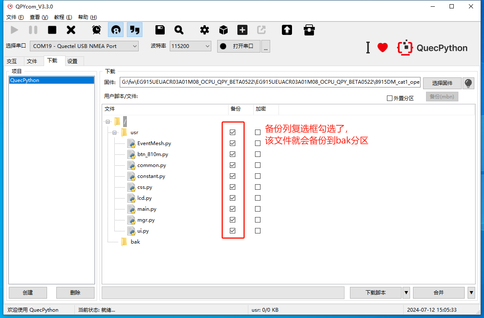Open the arrow dropdown next to 下载脚本
Screen dimensions: 484x318
406,293
